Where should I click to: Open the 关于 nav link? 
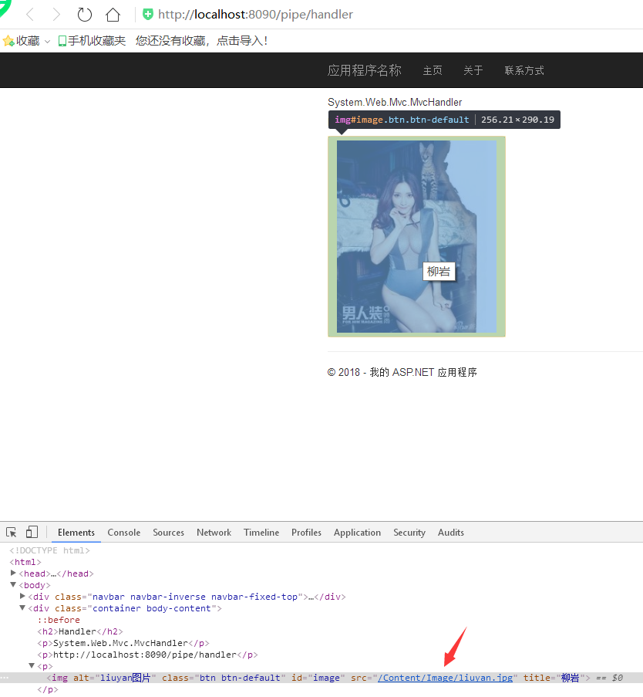[473, 70]
